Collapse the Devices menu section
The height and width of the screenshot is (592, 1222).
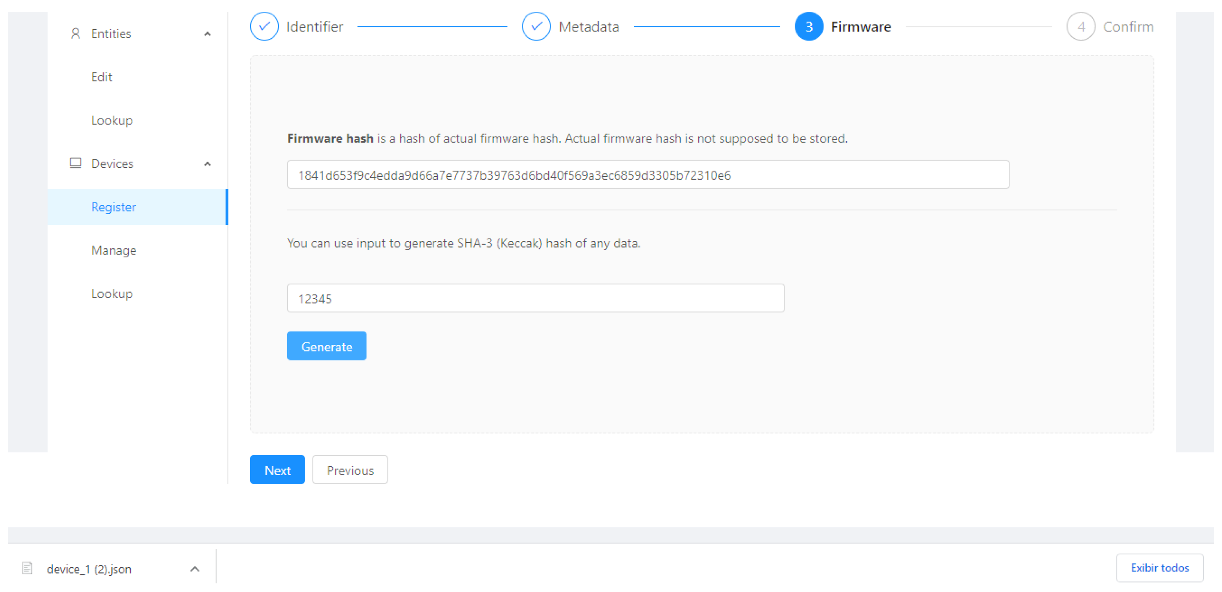(207, 164)
